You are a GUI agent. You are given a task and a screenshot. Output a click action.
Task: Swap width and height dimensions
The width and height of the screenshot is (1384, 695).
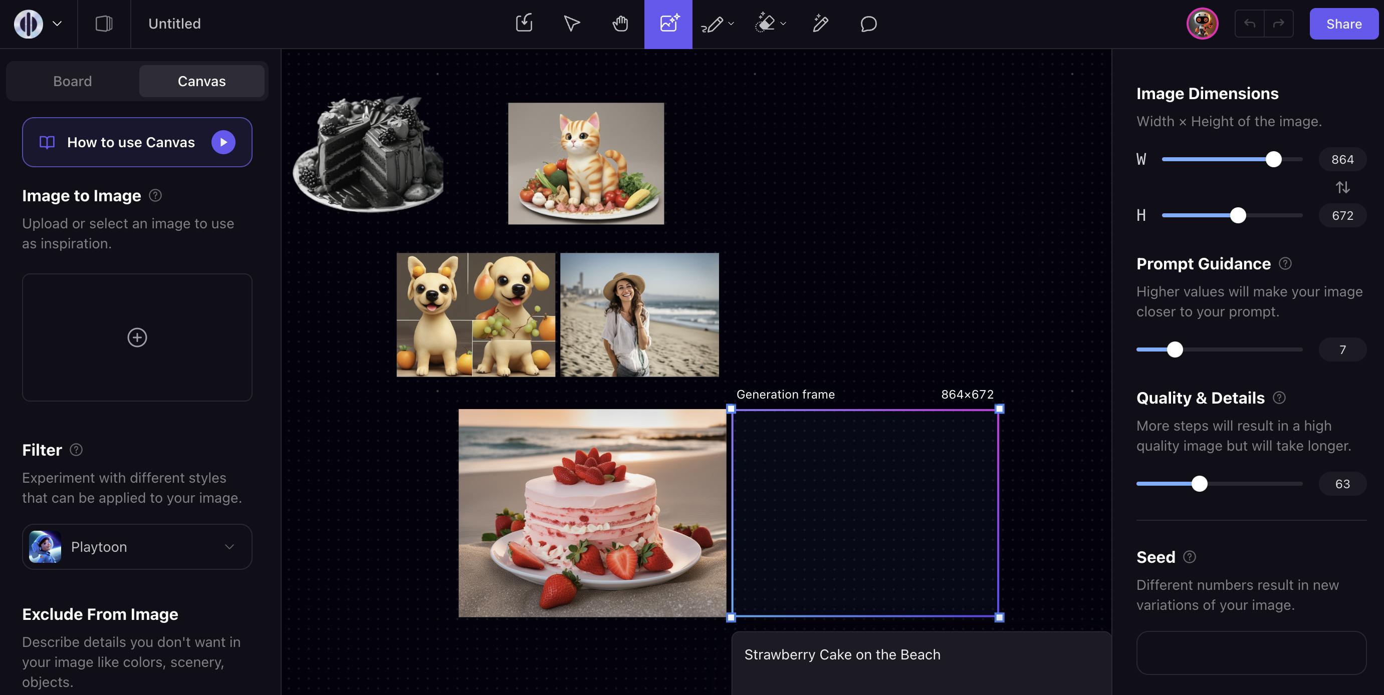click(x=1342, y=187)
